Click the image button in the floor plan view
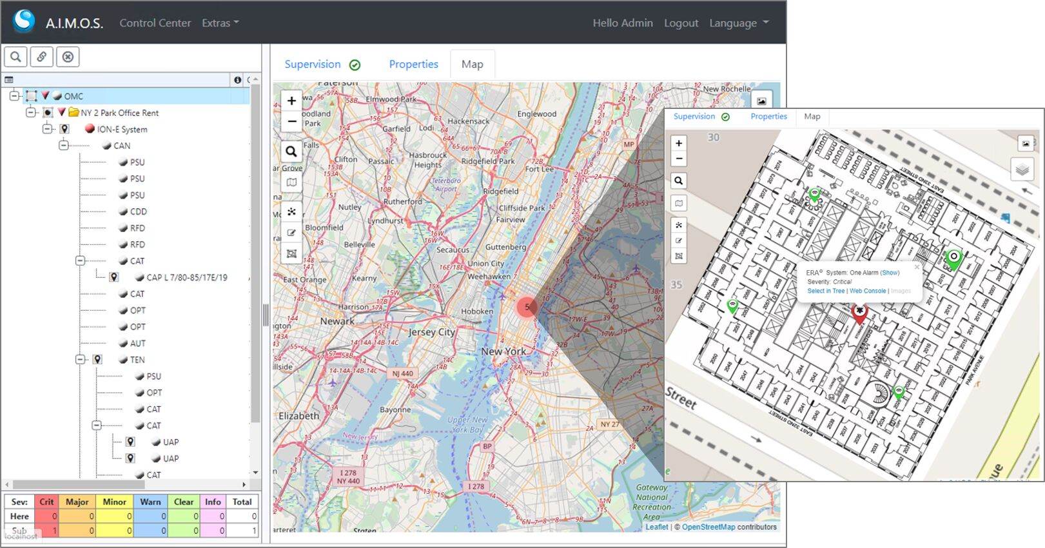 [x=1026, y=142]
